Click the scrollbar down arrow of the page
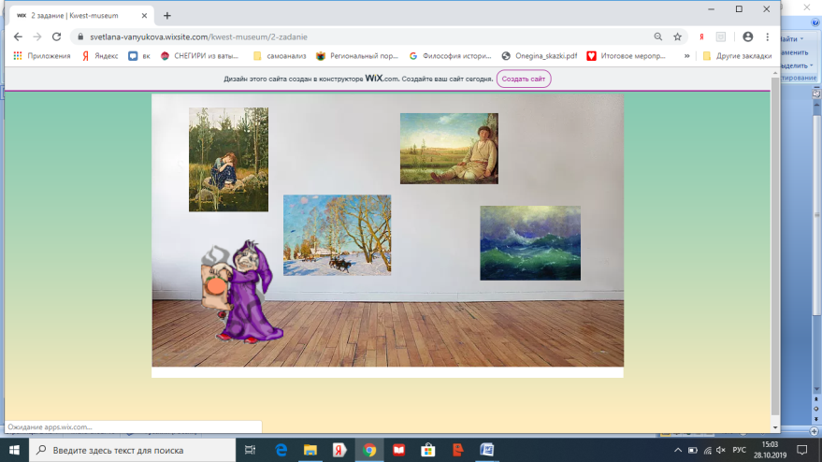822x462 pixels. pos(775,428)
